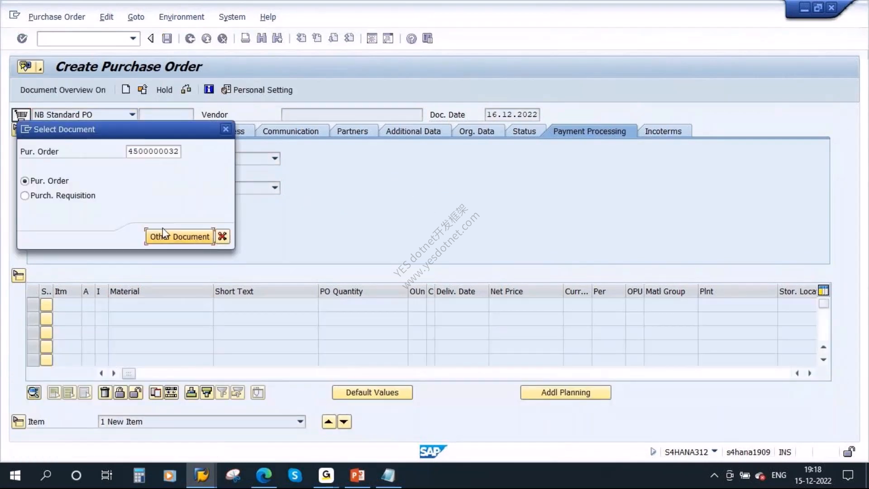
Task: Click the Item details magnifier icon
Action: click(34, 393)
